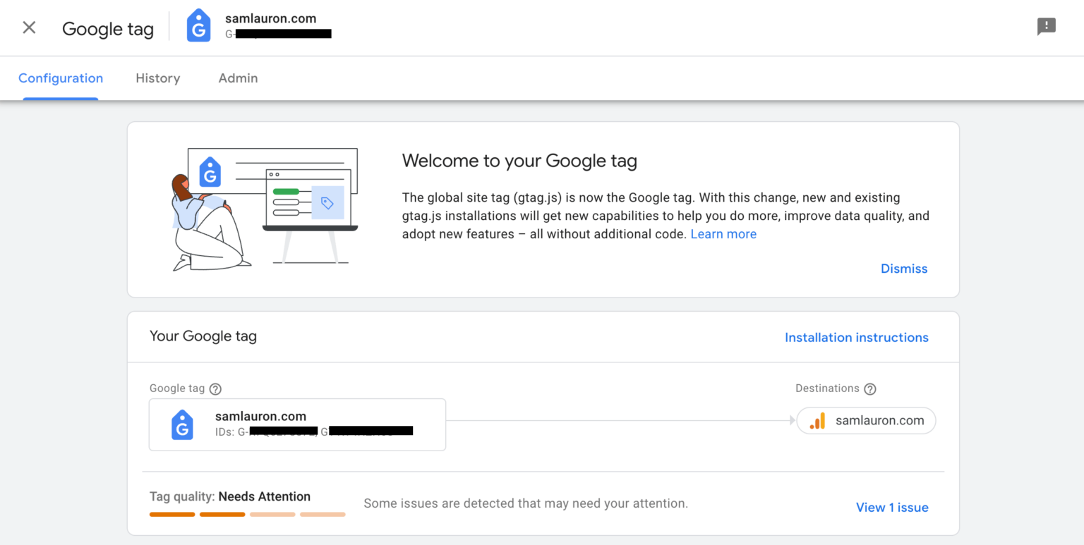This screenshot has width=1084, height=545.
Task: Switch to the History tab
Action: [157, 78]
